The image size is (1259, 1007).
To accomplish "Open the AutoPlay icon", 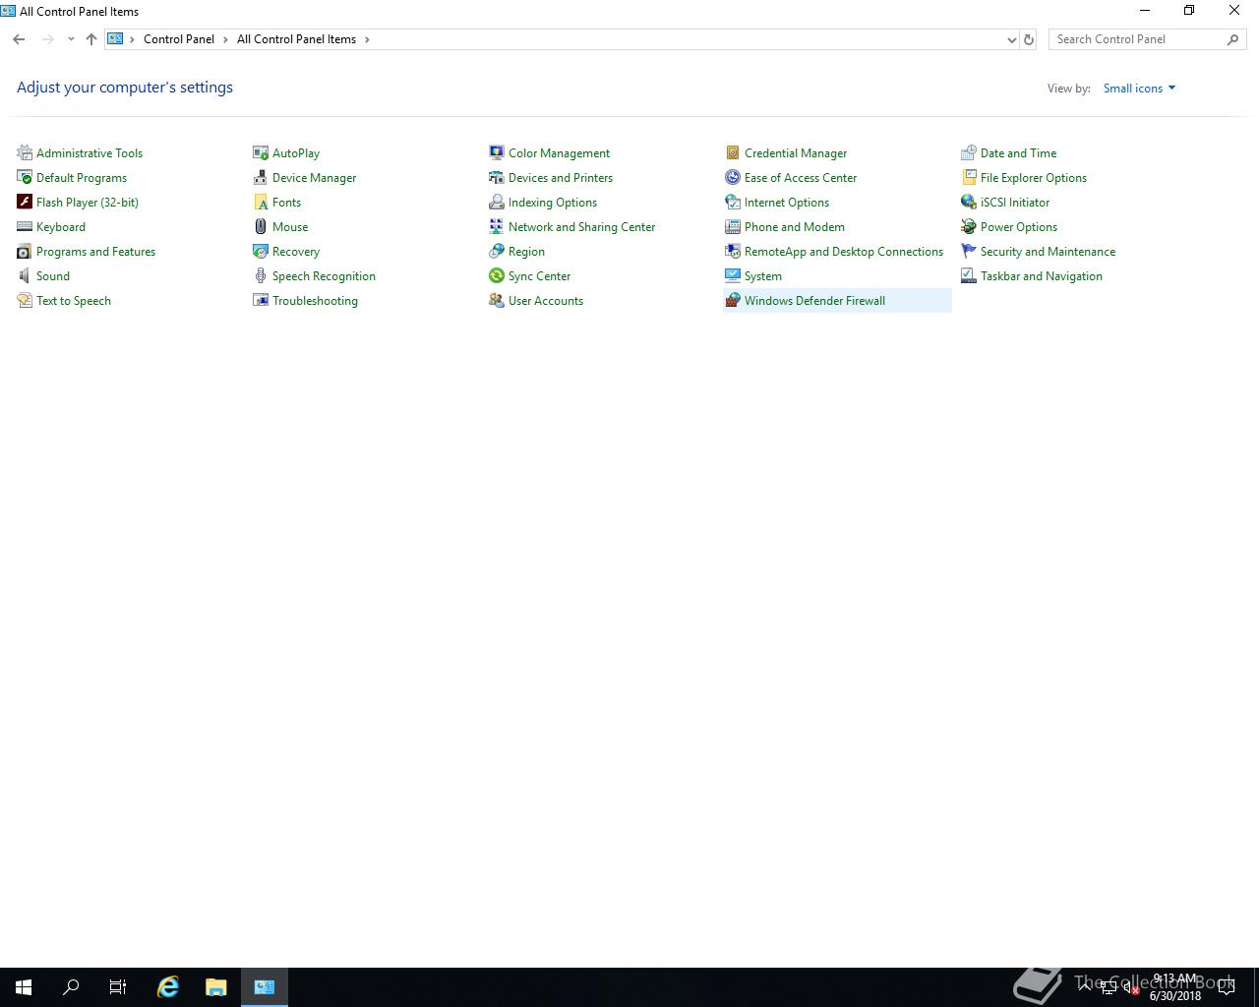I will 261,152.
